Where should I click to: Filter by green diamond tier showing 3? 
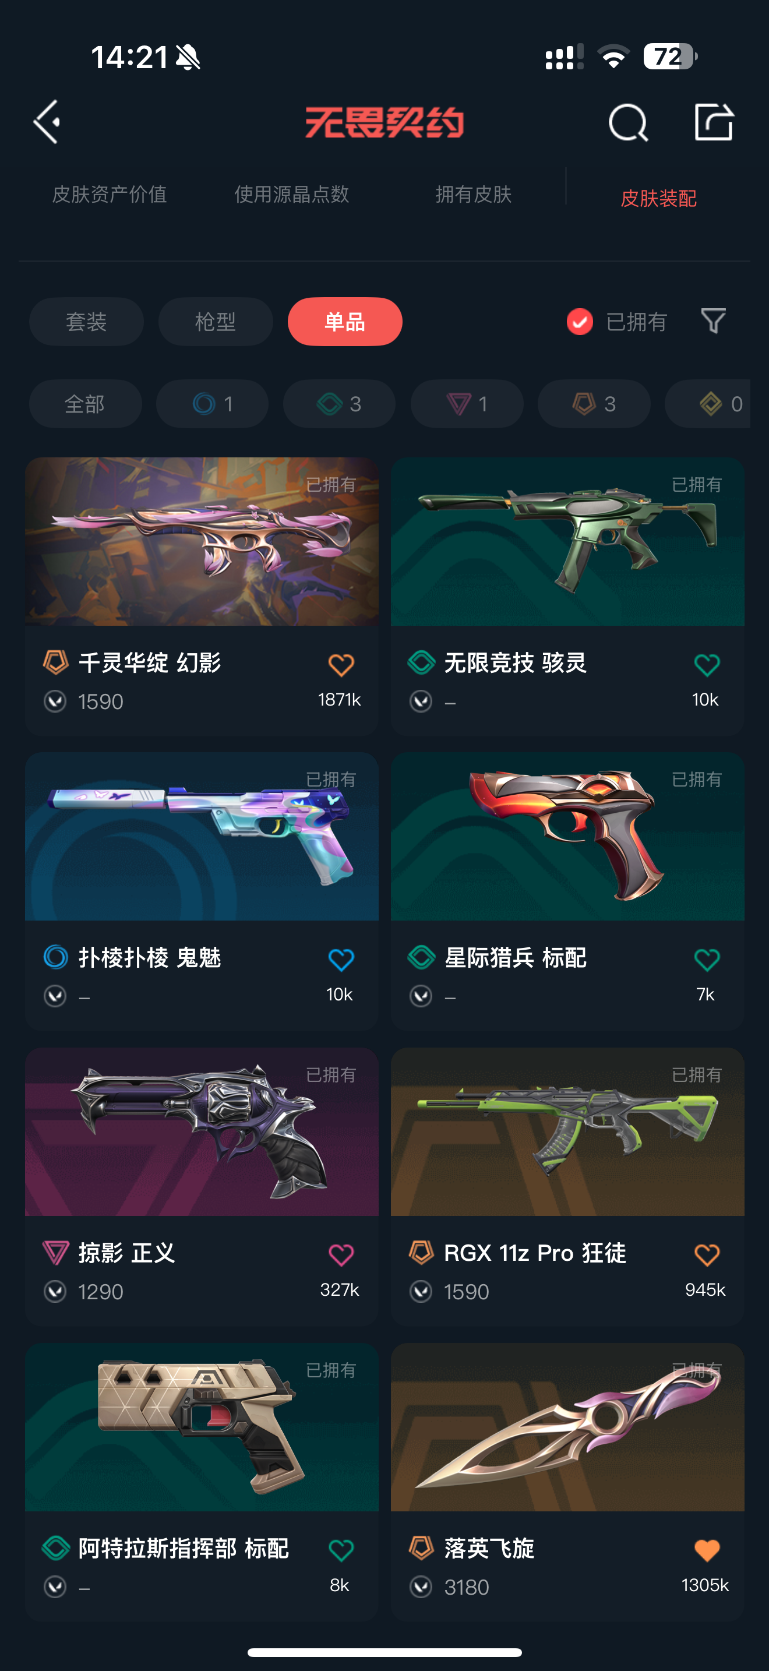pos(339,404)
